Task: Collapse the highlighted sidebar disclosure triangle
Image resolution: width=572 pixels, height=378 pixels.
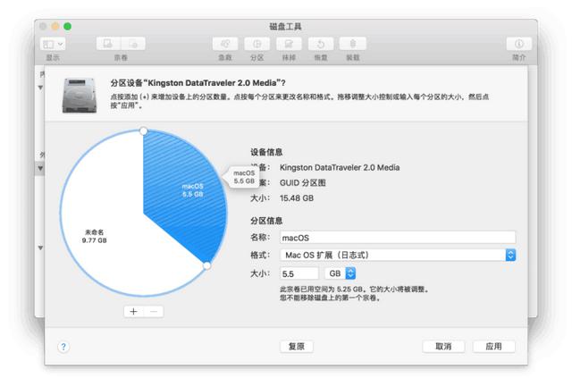Action: [x=40, y=169]
